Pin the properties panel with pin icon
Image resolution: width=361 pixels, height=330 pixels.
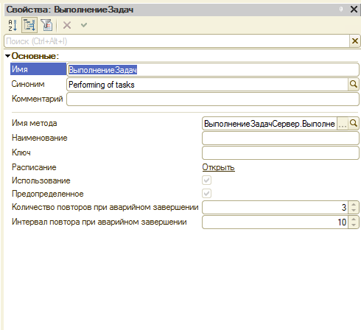click(x=341, y=10)
